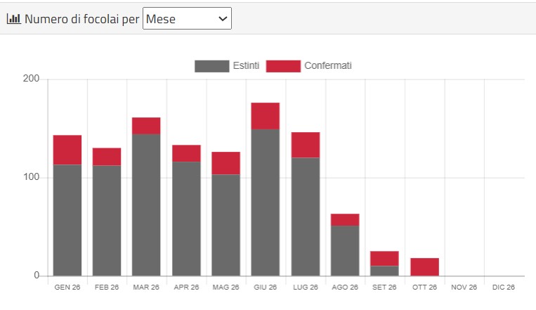The width and height of the screenshot is (536, 310).
Task: Select the AGO 26 gray bar segment
Action: [345, 251]
